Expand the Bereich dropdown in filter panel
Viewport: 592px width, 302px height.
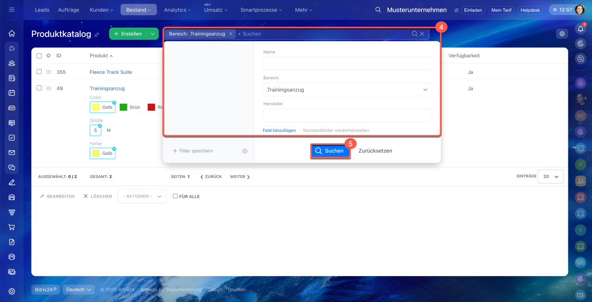pyautogui.click(x=347, y=89)
